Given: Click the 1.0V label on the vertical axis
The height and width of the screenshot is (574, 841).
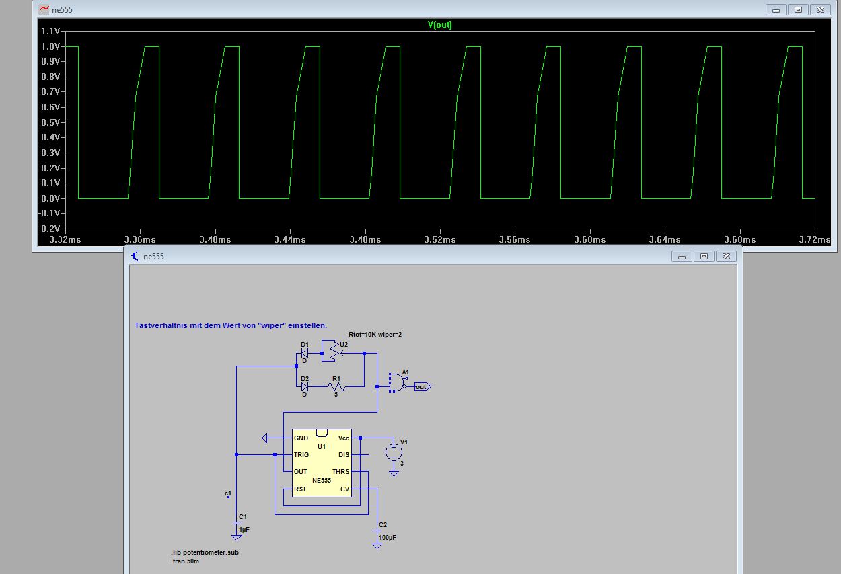Looking at the screenshot, I should point(50,46).
